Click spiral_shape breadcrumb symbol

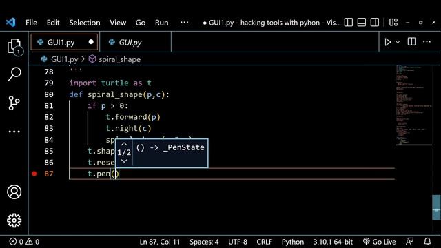pos(119,59)
